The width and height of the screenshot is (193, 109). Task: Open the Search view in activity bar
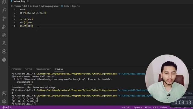pos(4,10)
